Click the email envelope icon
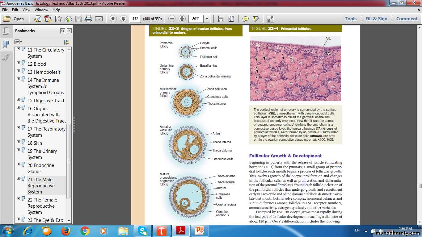 point(99,19)
